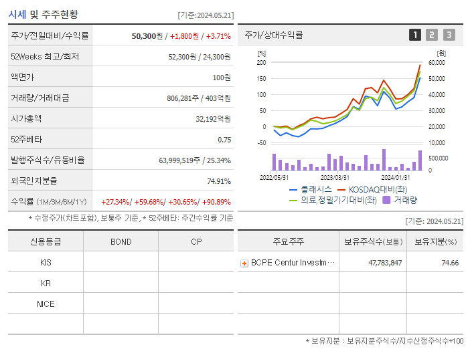Click the 2022/05/31 chart axis date
The width and height of the screenshot is (470, 351).
click(274, 177)
